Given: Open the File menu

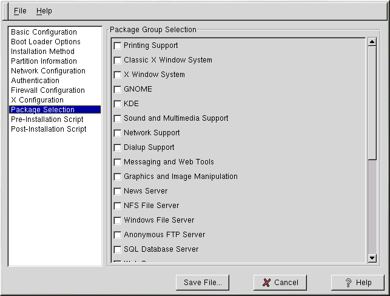Looking at the screenshot, I should 20,11.
